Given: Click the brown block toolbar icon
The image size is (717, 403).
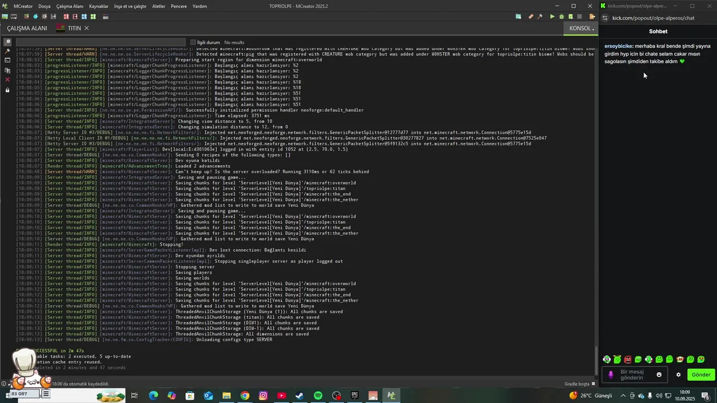Looking at the screenshot, I should pyautogui.click(x=26, y=17).
